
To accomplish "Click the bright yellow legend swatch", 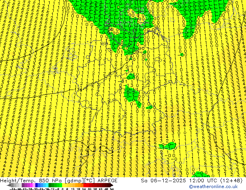I will tap(63, 185).
